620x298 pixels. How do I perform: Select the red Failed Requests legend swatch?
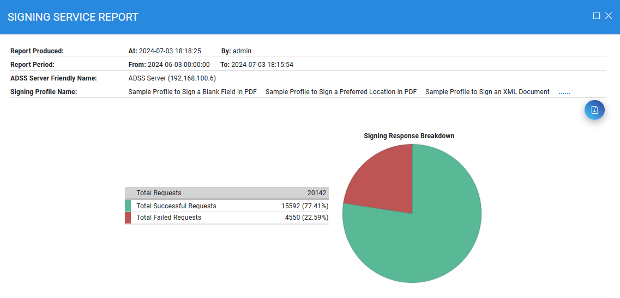(128, 218)
